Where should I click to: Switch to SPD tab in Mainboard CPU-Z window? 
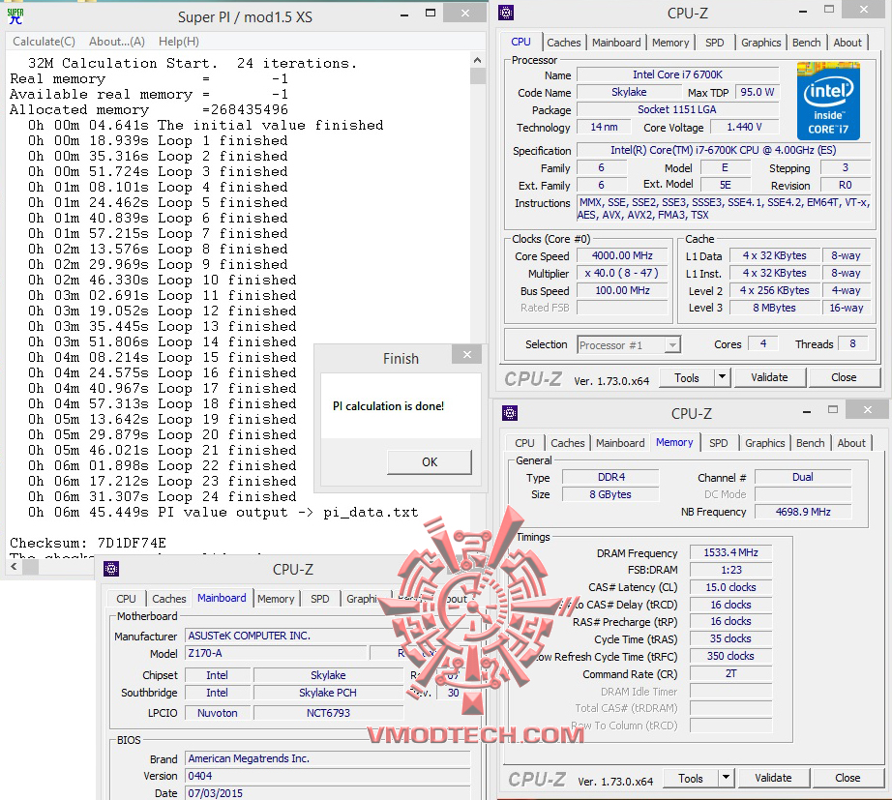click(319, 599)
